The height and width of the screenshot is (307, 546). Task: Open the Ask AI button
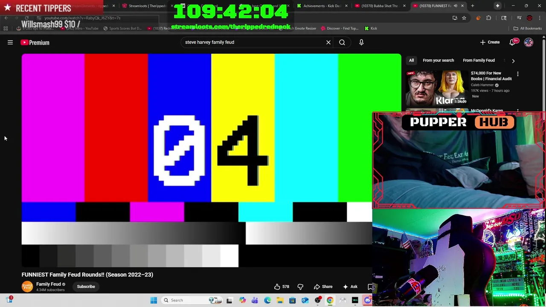click(x=350, y=287)
